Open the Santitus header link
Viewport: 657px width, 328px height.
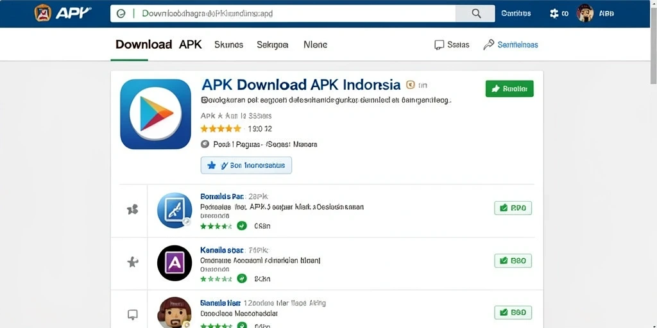tap(516, 13)
